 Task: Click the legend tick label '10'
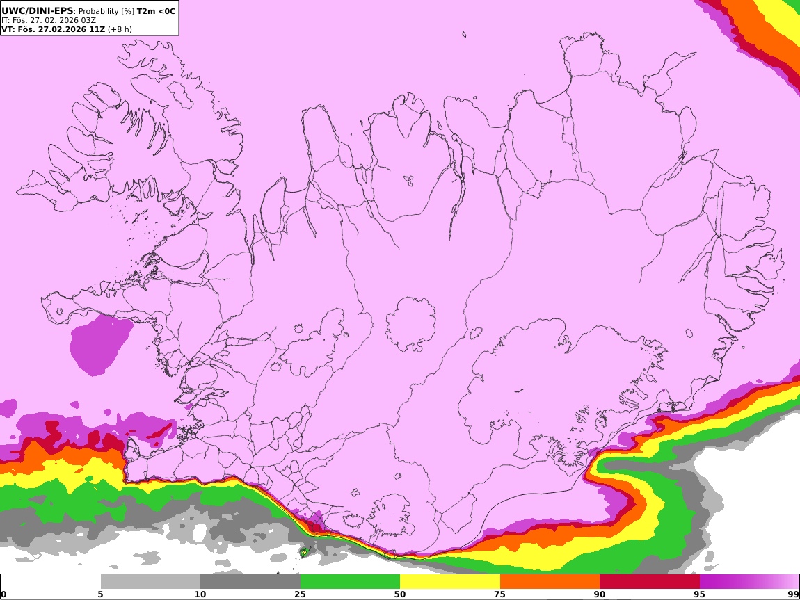coord(200,594)
